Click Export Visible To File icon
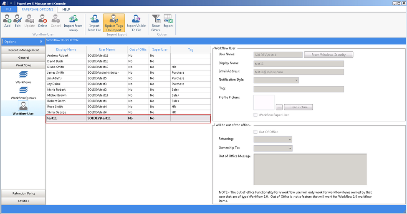Viewport: 407px width, 214px height. tap(136, 23)
